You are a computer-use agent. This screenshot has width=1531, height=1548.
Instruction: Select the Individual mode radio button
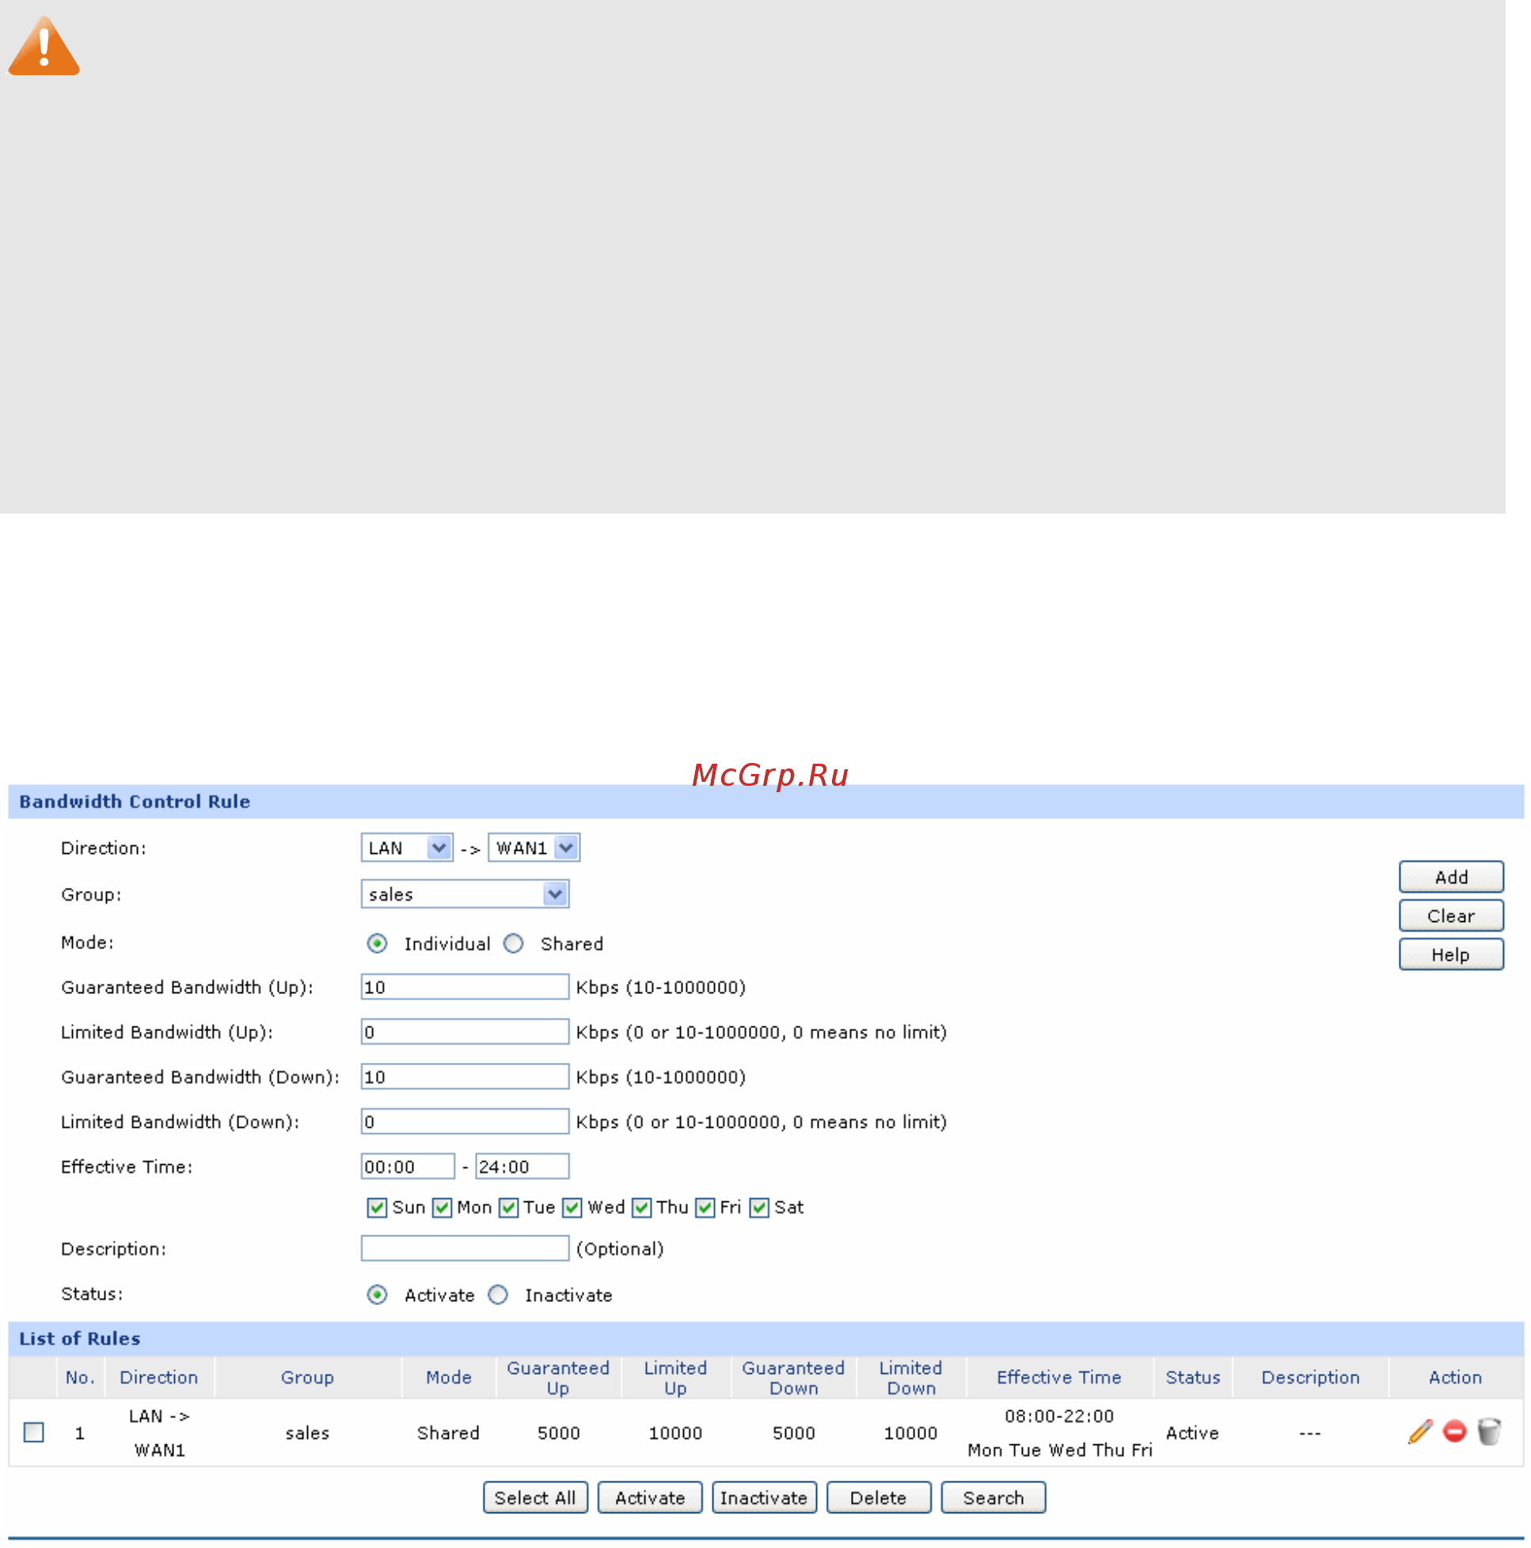(x=377, y=944)
